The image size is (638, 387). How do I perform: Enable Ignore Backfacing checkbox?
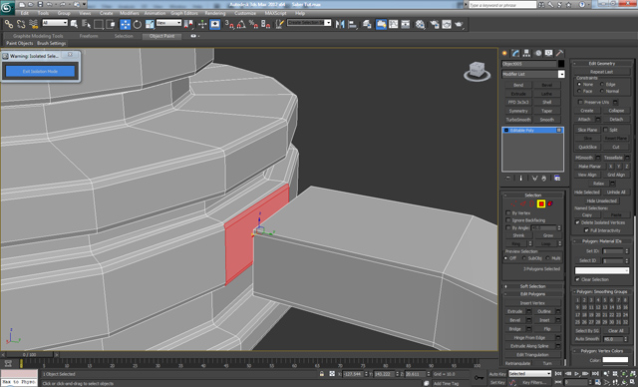tap(507, 220)
